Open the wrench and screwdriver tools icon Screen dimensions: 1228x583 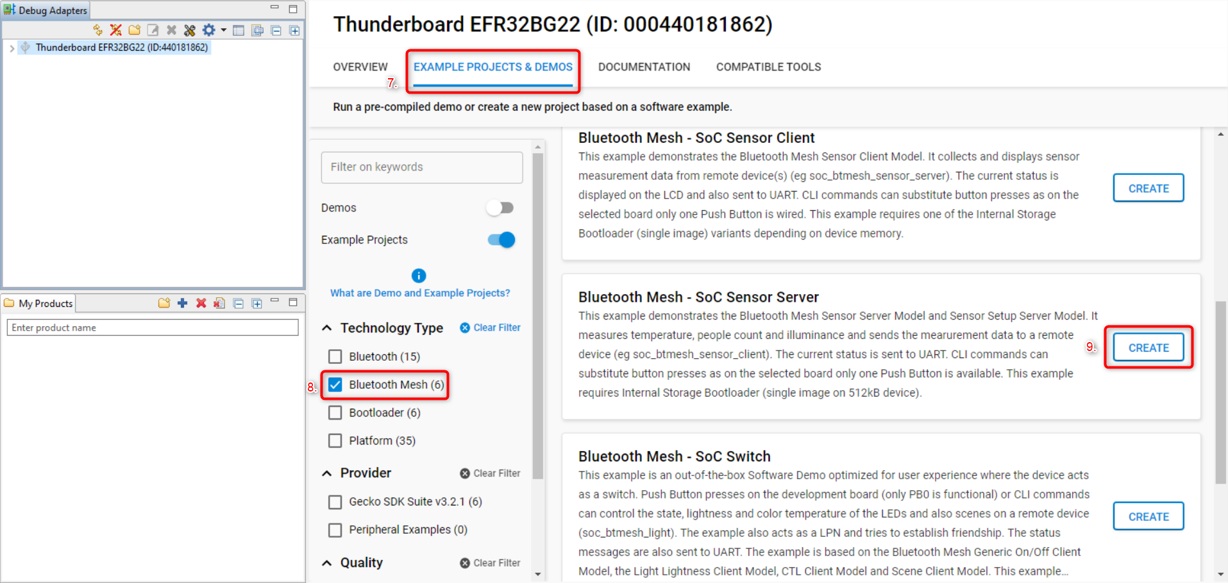[190, 30]
